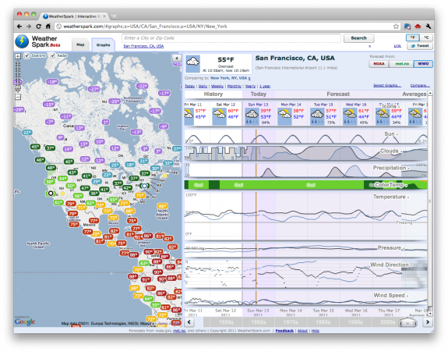Click the overcast cloud icon for current conditions
Viewport: 448px width, 352px height.
192,63
